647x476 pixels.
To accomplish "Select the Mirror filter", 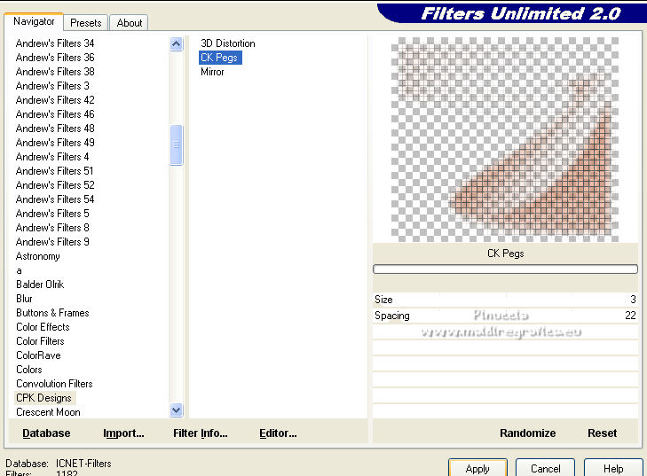I will pos(212,72).
